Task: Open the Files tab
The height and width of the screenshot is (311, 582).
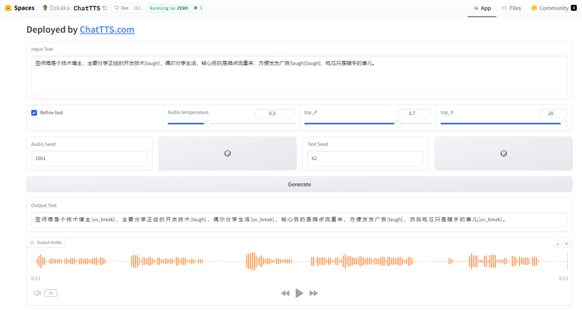Action: [511, 8]
